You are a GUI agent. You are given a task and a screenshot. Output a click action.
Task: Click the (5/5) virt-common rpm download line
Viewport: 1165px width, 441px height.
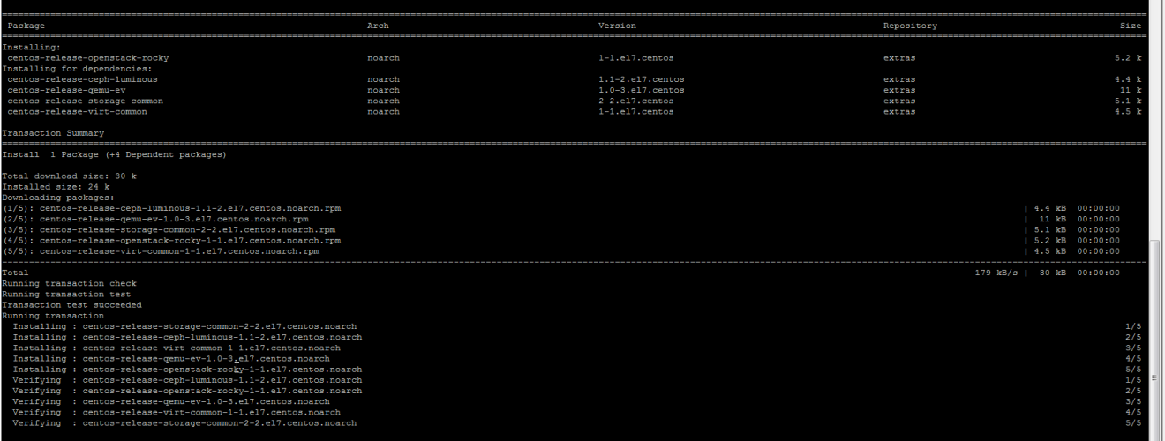tap(560, 251)
